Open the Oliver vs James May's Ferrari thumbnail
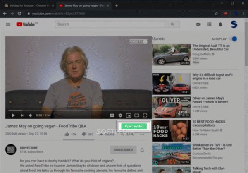Viewport: 248px width, 173px height. 171,107
